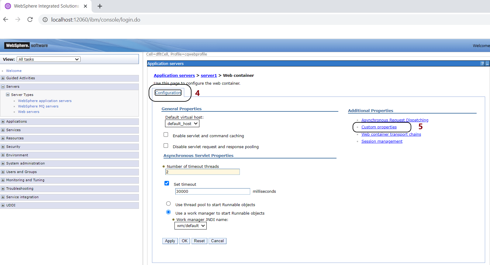Viewport: 490px width, 265px height.
Task: Open the Custom properties link
Action: coord(379,127)
